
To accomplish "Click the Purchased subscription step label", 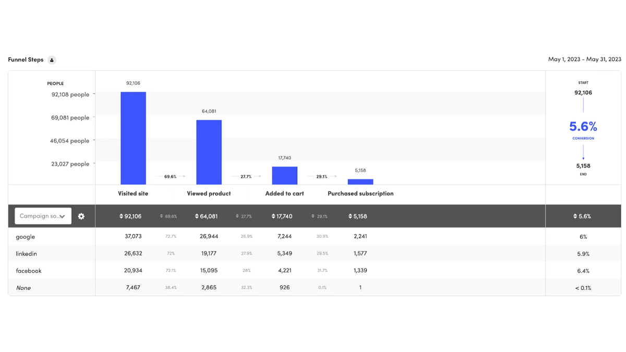I will click(x=360, y=193).
